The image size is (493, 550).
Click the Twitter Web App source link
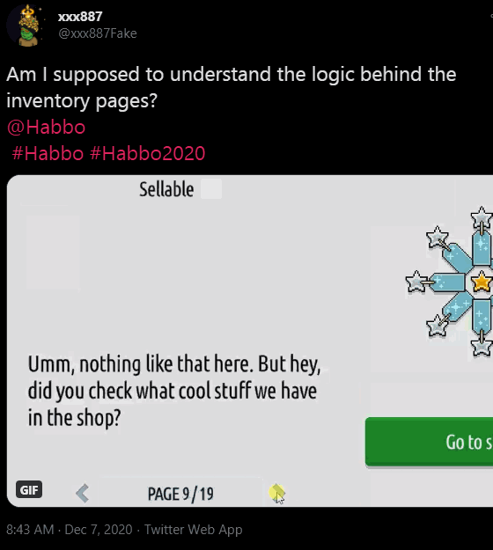(193, 529)
